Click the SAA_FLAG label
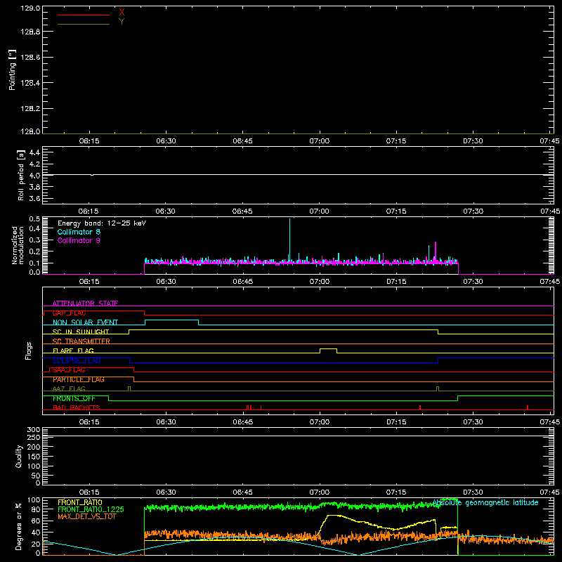Viewport: 562px width, 562px height. [x=69, y=370]
